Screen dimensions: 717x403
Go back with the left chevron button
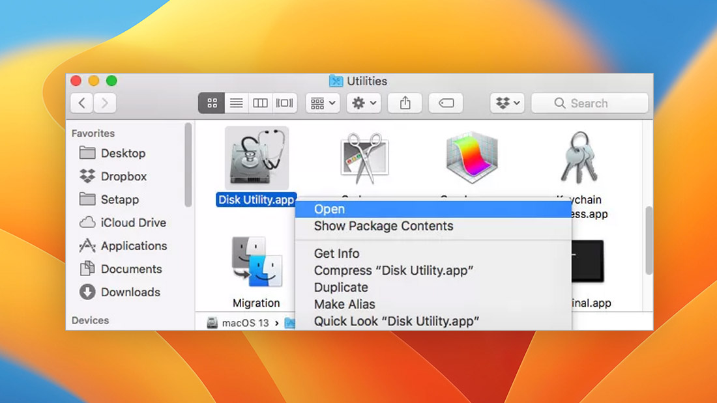coord(82,104)
